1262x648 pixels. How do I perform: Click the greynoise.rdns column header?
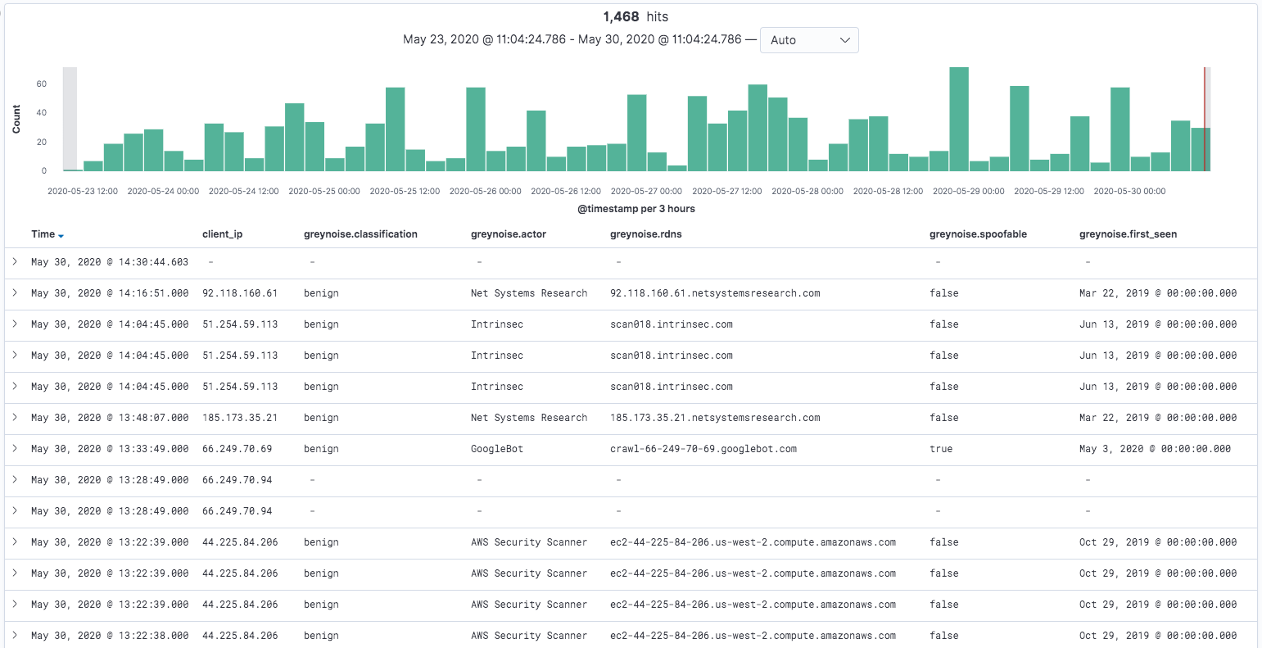point(645,234)
